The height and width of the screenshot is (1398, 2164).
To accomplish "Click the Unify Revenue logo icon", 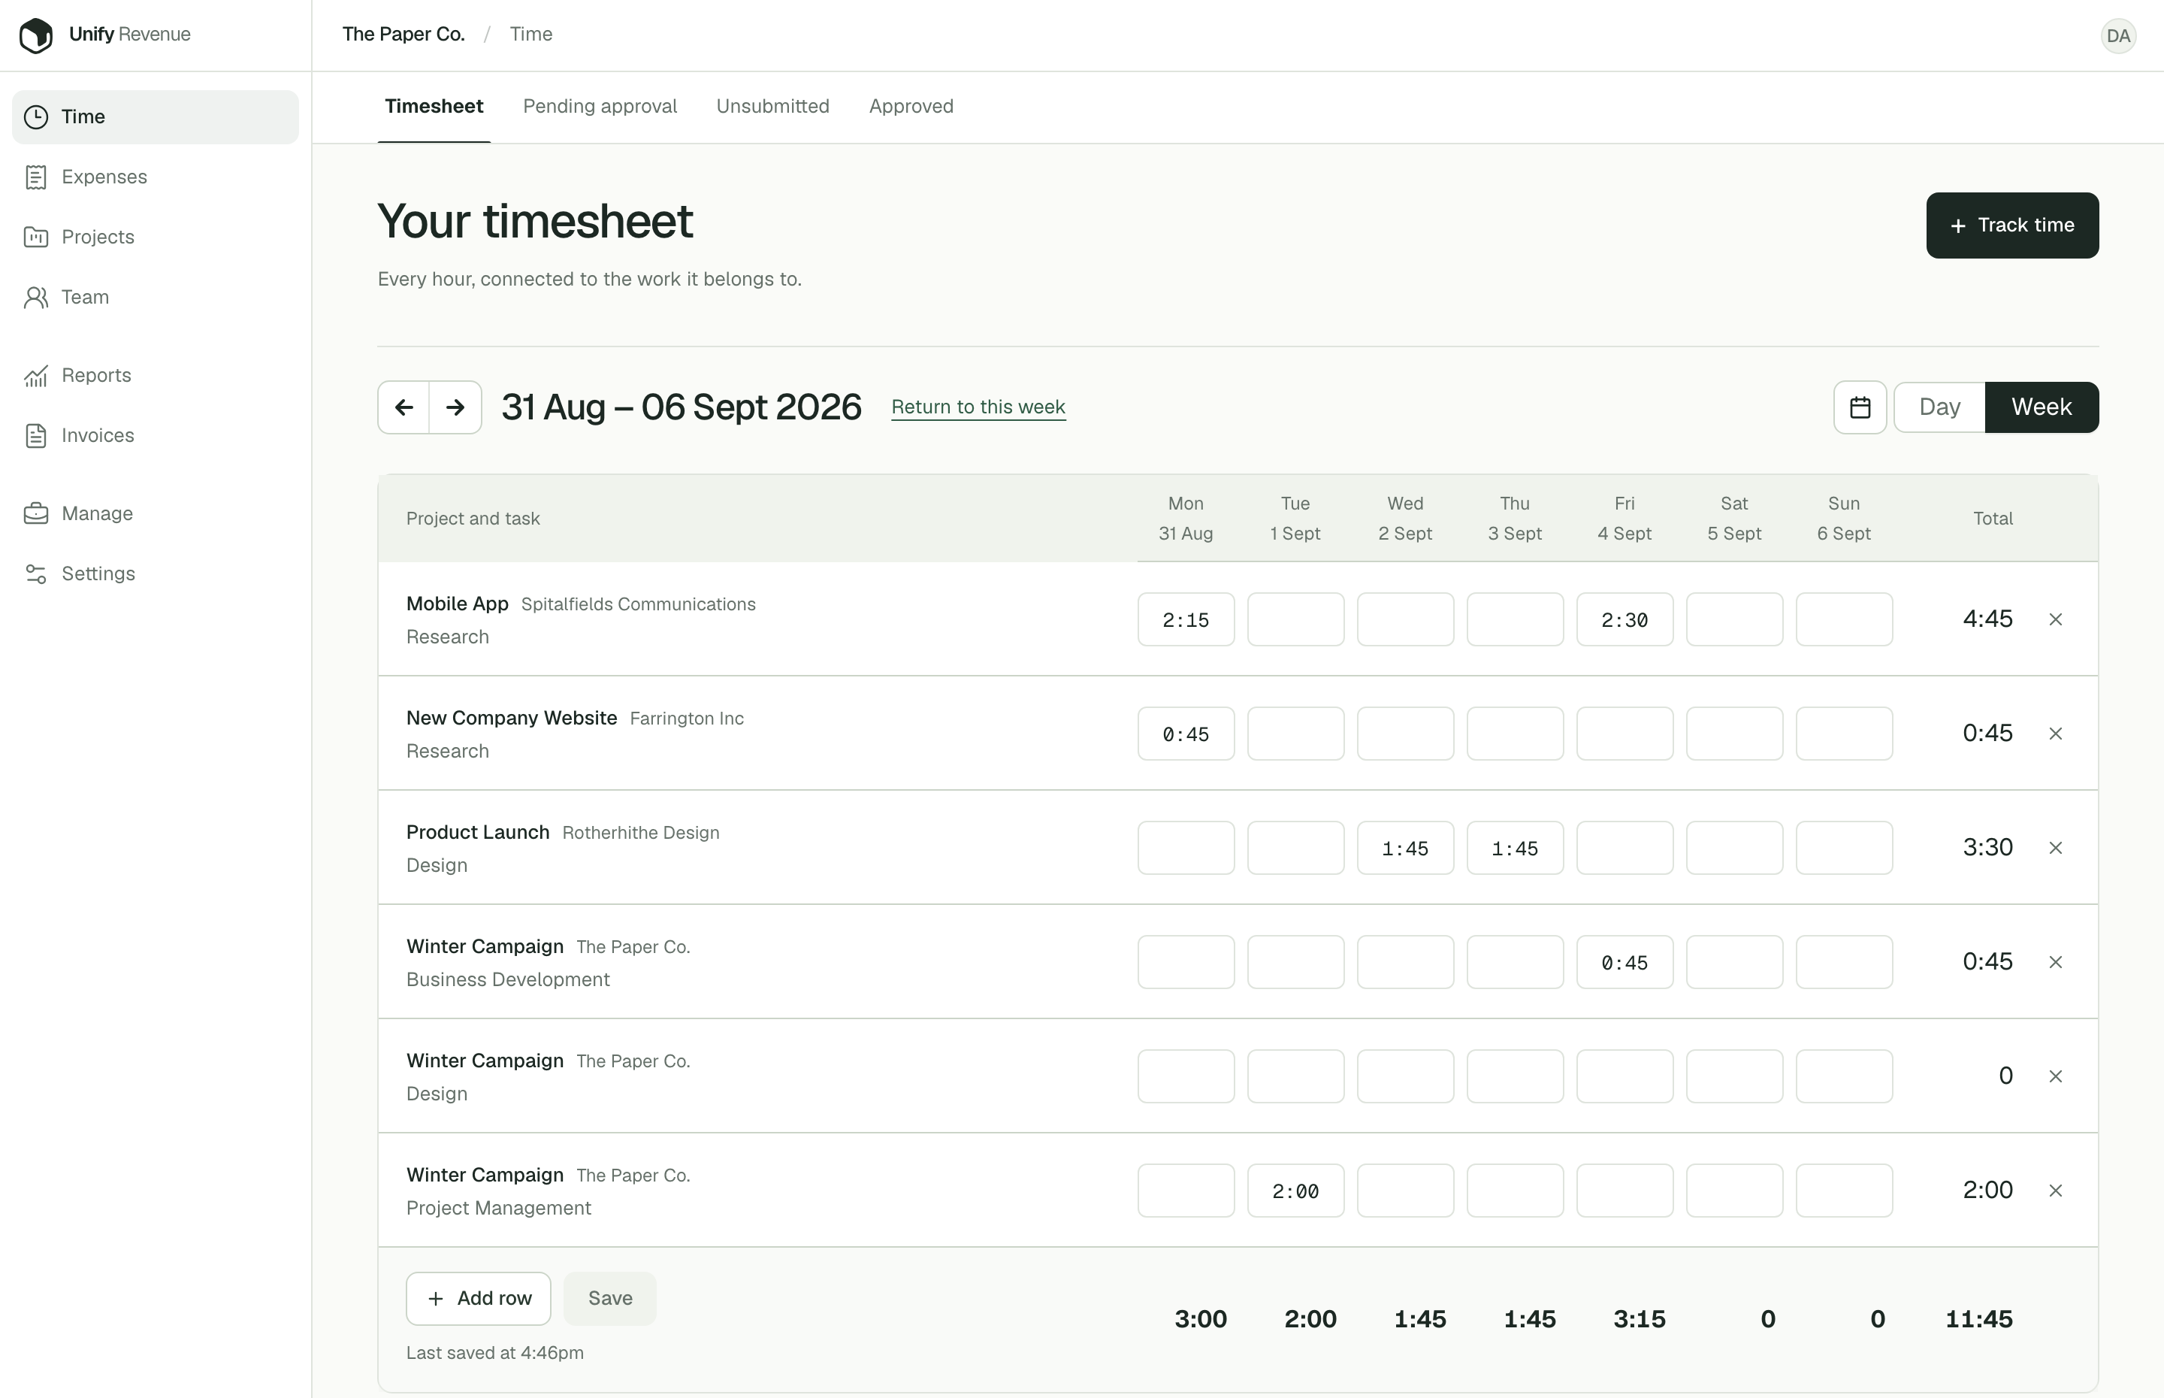I will pyautogui.click(x=36, y=35).
